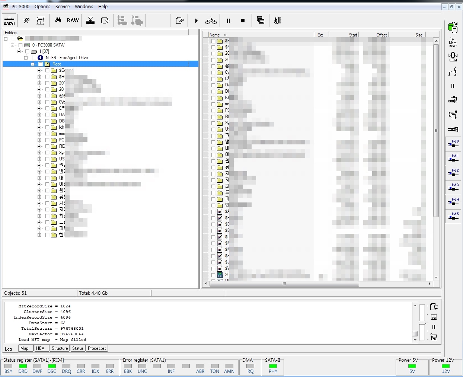Collapse the Root tree node

tap(33, 64)
